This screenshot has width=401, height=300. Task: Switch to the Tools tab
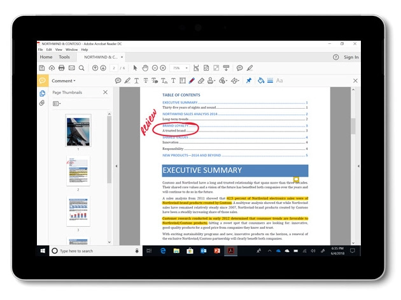coord(64,57)
